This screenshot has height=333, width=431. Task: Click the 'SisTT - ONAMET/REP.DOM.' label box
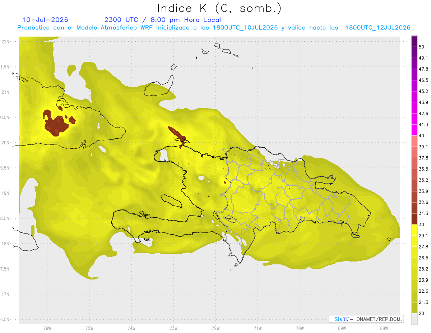(366, 319)
